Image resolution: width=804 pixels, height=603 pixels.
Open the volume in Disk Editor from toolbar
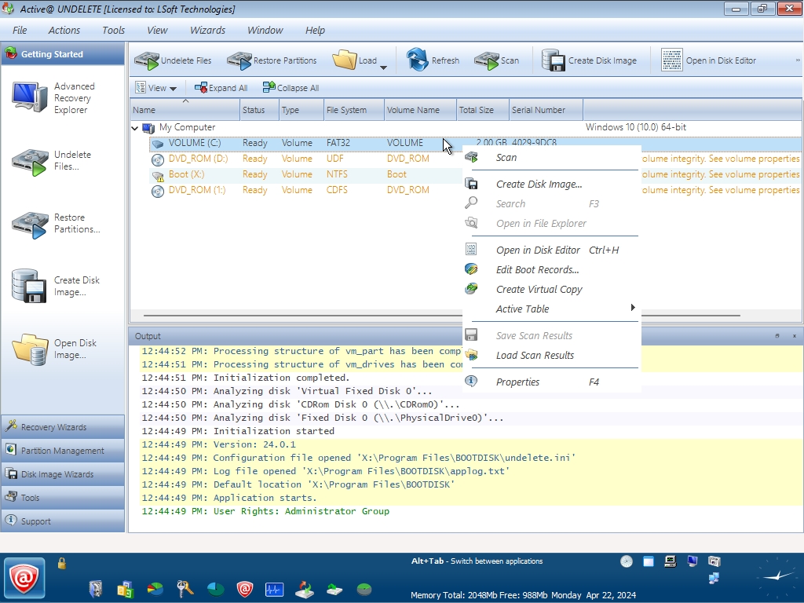click(x=708, y=60)
